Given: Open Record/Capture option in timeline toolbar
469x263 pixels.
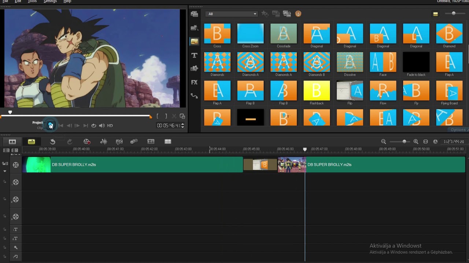Looking at the screenshot, I should 87,142.
